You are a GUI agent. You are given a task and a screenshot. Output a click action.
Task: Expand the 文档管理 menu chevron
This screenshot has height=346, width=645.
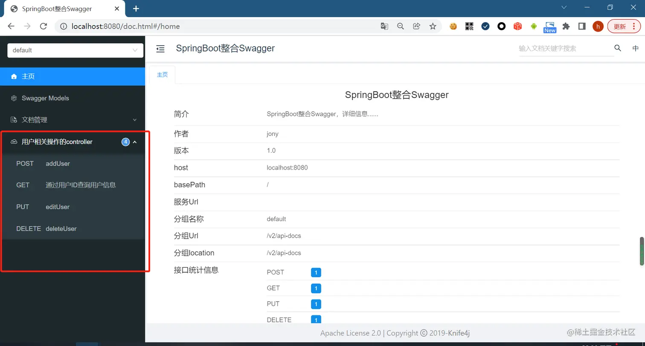pyautogui.click(x=135, y=120)
